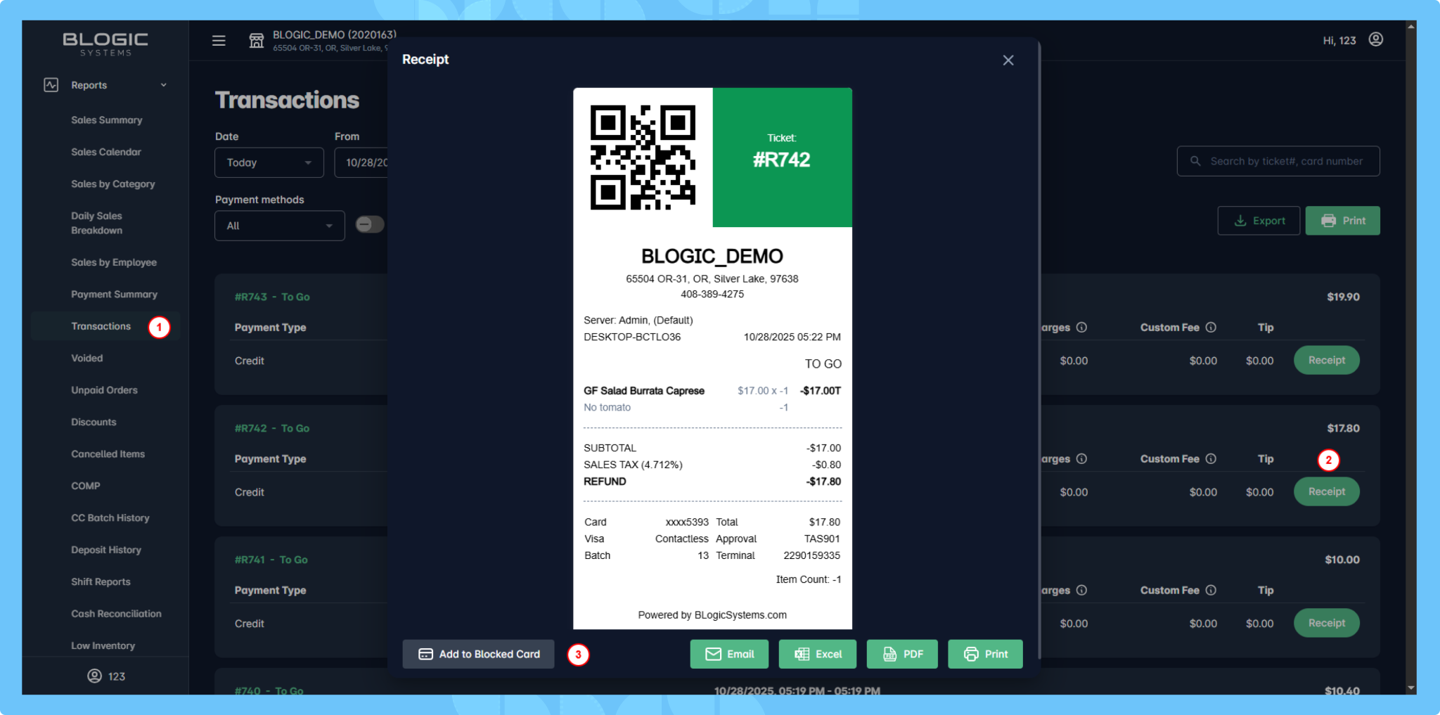
Task: Open the Receipt for the $19.90 transaction
Action: click(1327, 360)
